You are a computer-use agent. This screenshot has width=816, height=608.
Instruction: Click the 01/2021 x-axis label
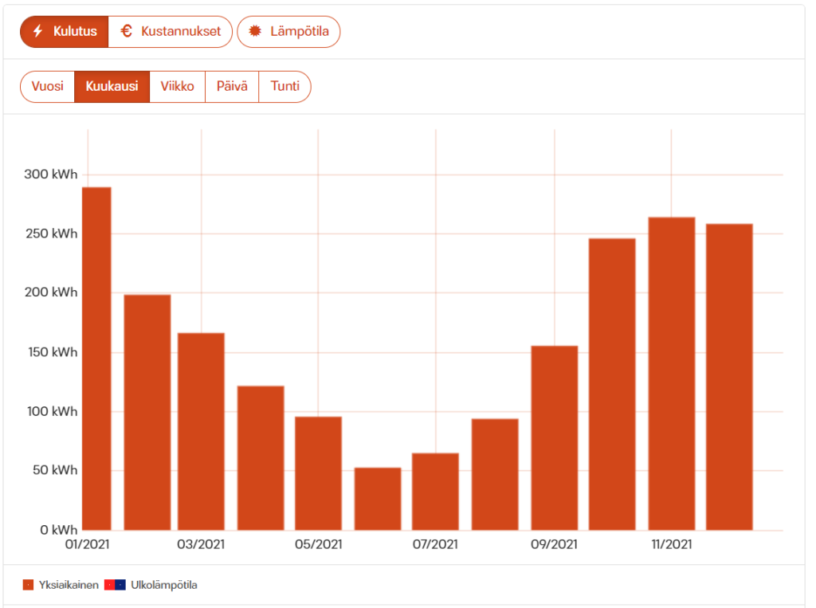click(x=88, y=544)
